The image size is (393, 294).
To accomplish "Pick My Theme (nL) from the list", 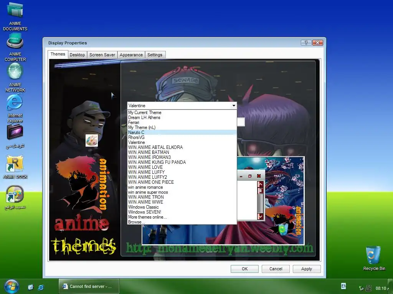I will point(182,127).
